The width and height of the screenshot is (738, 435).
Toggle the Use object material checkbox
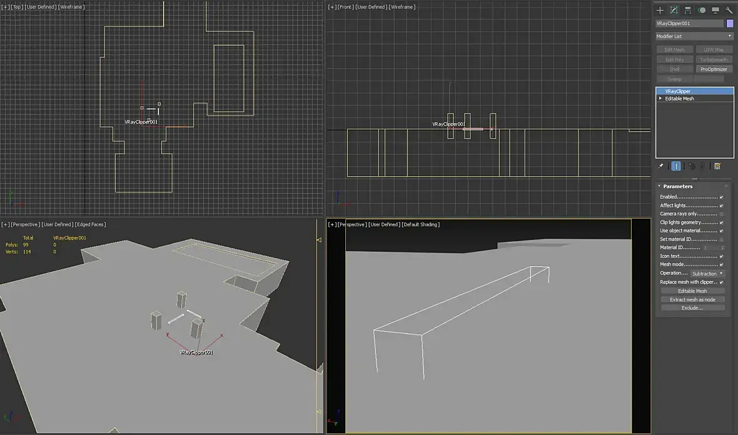[721, 231]
